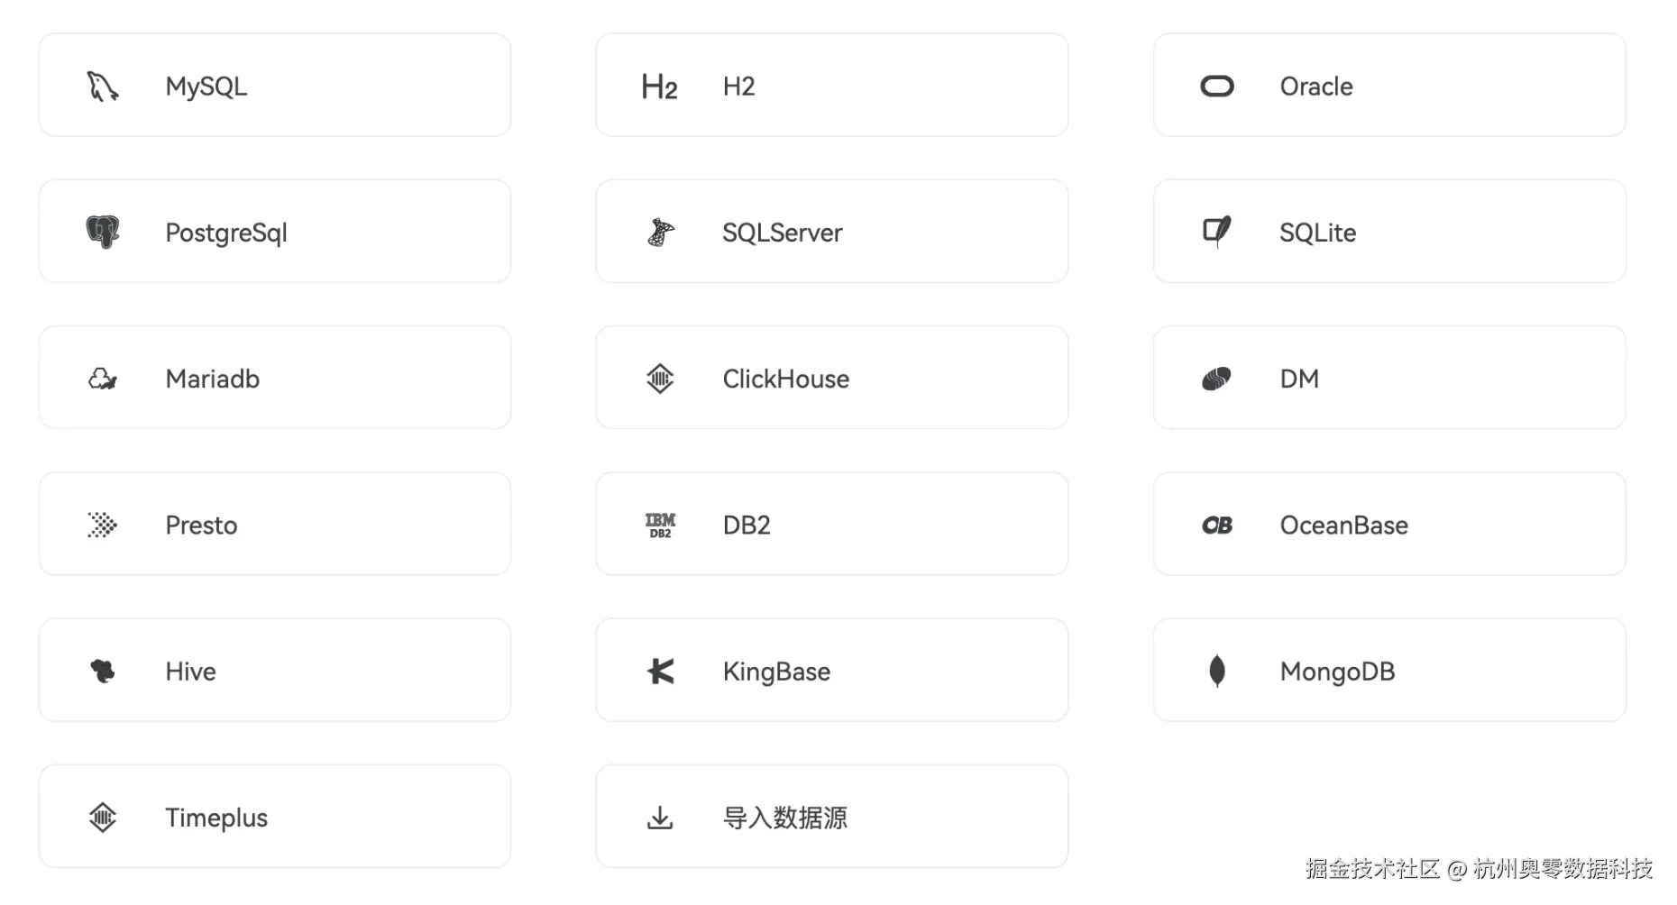This screenshot has height=905, width=1677.
Task: Click the DM database logo icon
Action: click(1217, 379)
